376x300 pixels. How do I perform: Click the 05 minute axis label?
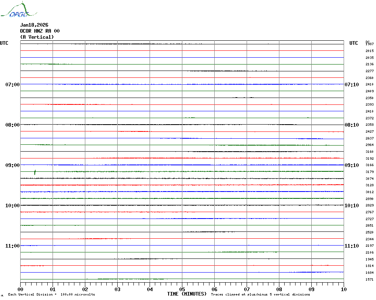tap(182, 290)
